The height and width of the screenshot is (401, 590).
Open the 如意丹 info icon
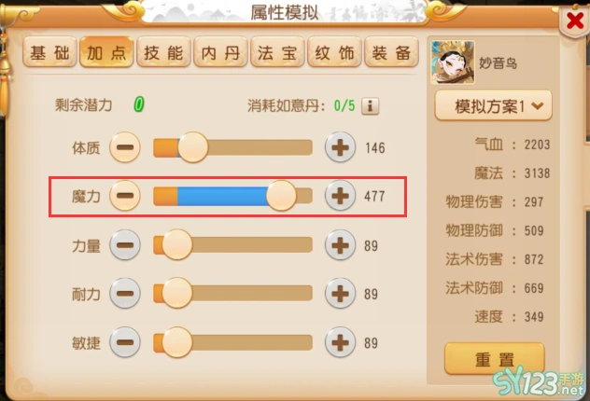point(371,106)
